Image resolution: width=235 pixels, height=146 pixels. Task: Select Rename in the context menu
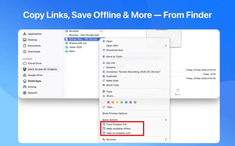point(135,67)
